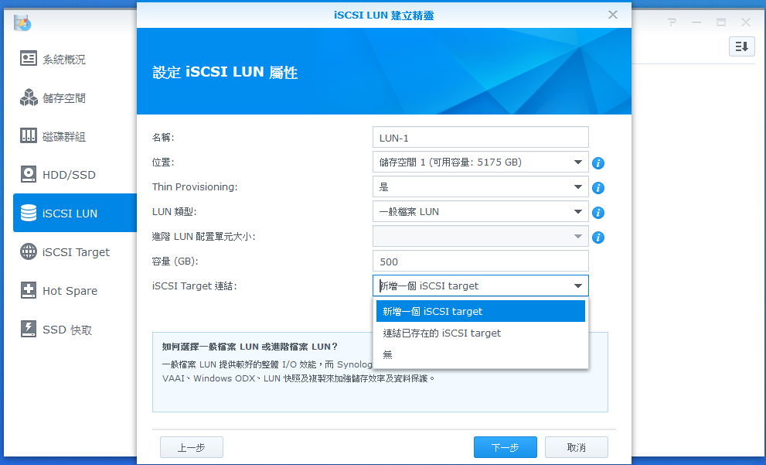766x465 pixels.
Task: Select 新增一個 iSCSI target option
Action: point(480,312)
